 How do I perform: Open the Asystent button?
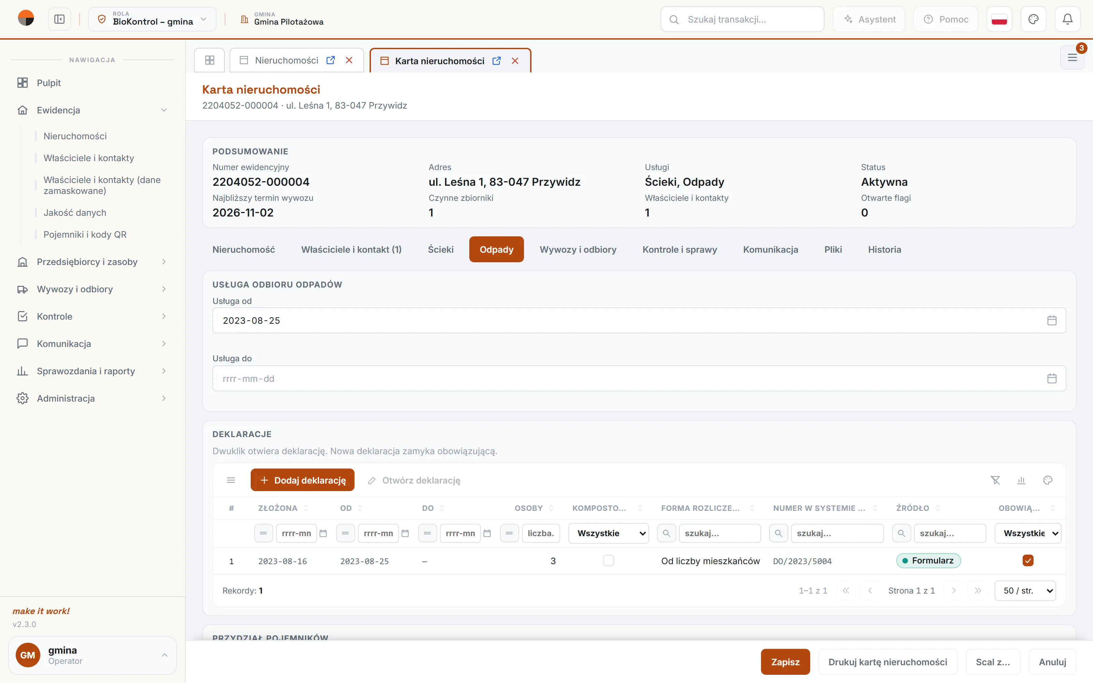click(x=869, y=19)
